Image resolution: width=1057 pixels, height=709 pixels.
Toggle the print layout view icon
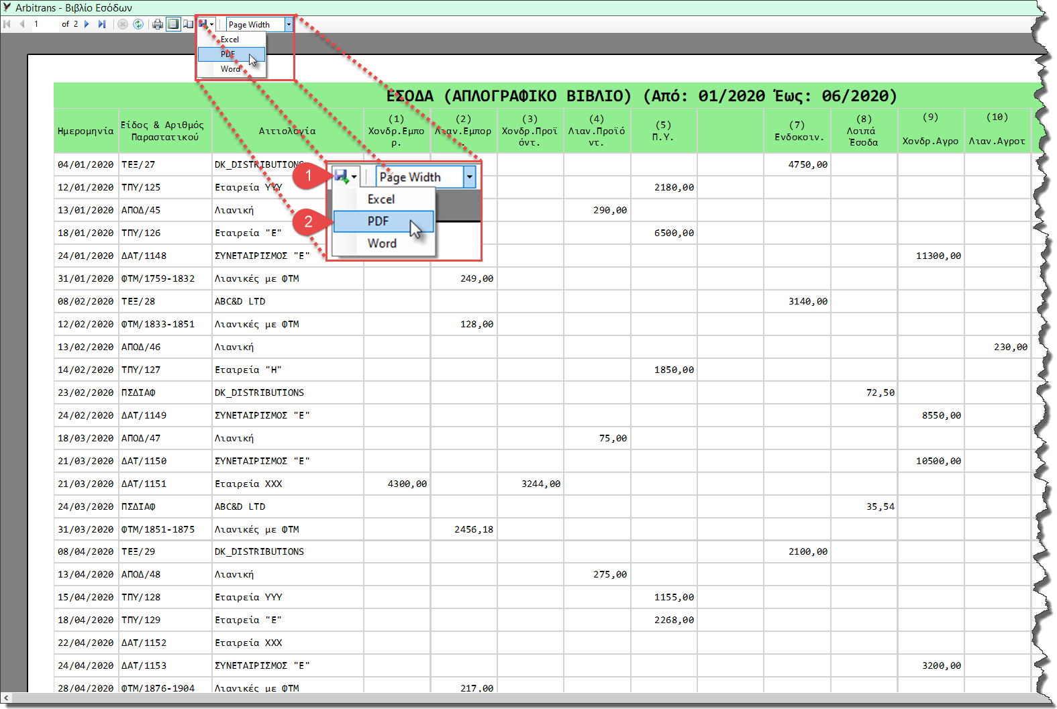[x=173, y=24]
